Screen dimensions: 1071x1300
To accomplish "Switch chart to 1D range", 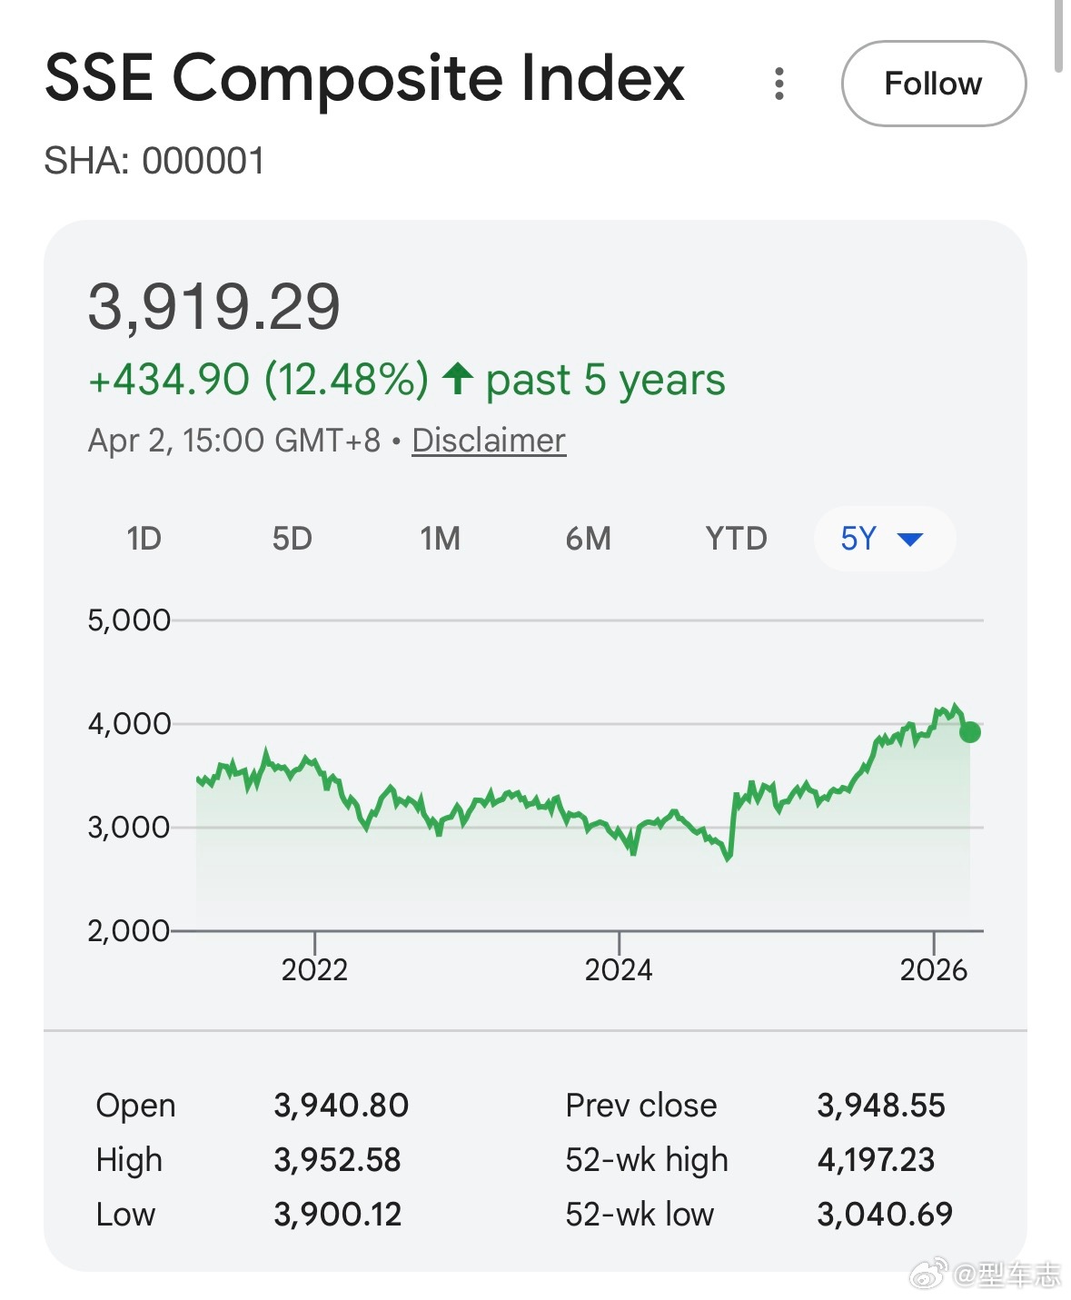I will 144,539.
